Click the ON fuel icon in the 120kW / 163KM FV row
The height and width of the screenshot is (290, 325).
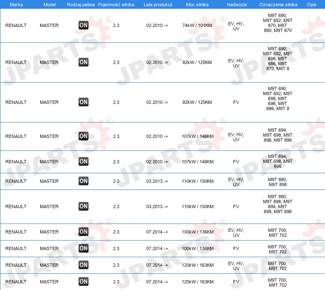tap(84, 282)
